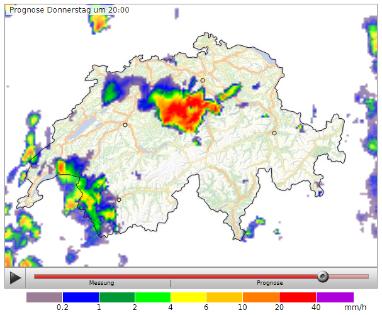Click the divider between Messung and Prognose

pos(170,283)
